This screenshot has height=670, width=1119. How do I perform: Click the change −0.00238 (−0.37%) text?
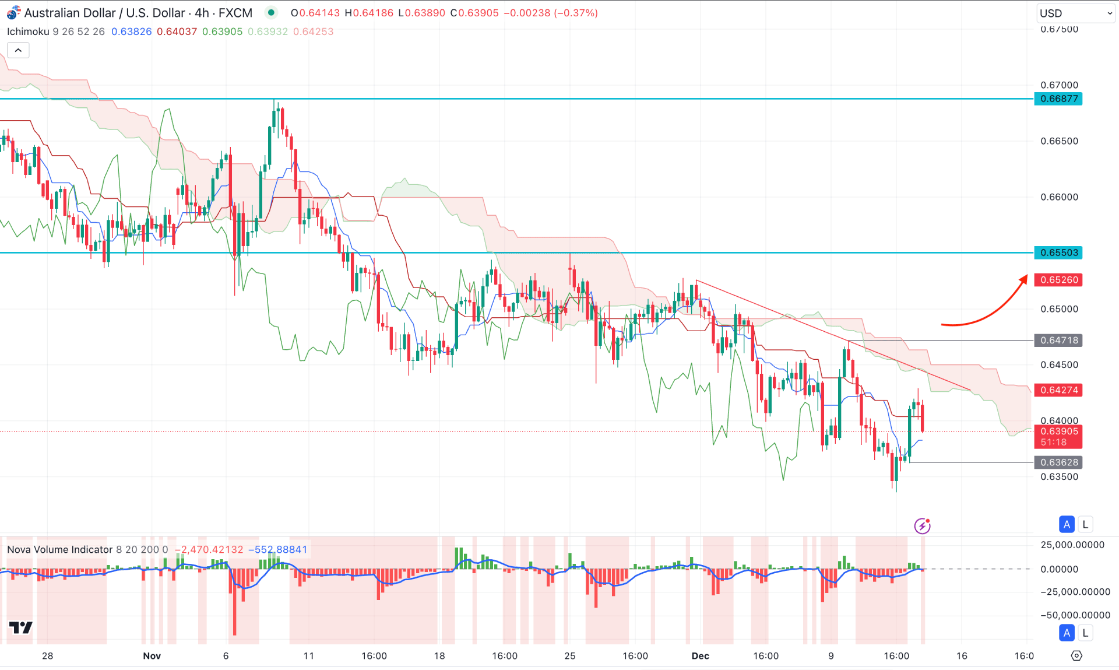tap(551, 13)
